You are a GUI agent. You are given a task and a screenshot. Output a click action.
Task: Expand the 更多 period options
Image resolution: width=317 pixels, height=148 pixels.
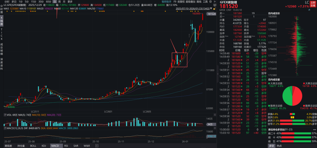pos(70,2)
